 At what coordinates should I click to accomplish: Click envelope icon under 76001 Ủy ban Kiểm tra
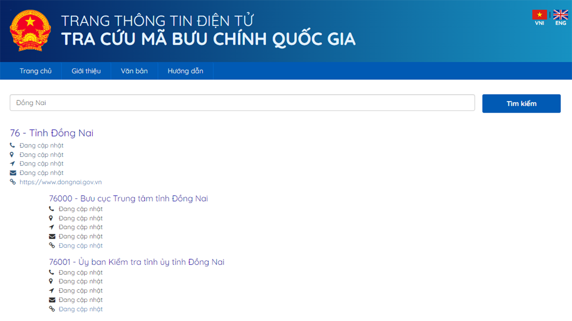pyautogui.click(x=52, y=300)
